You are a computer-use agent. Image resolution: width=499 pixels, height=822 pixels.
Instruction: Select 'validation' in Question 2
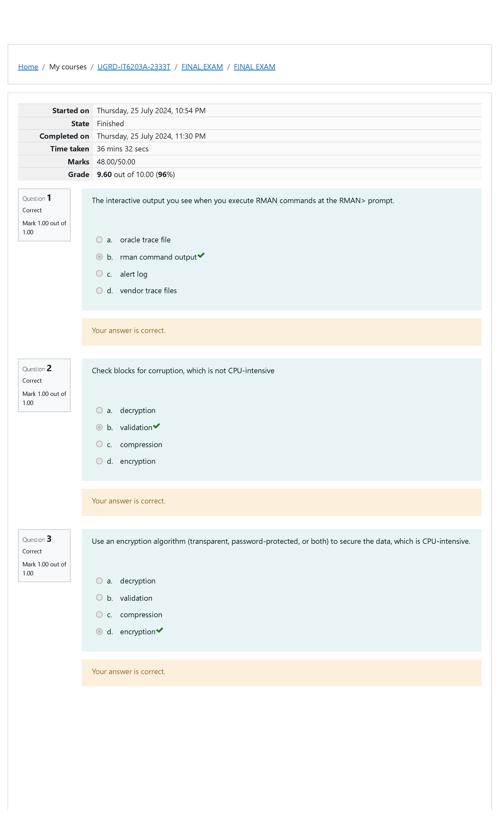[x=99, y=427]
